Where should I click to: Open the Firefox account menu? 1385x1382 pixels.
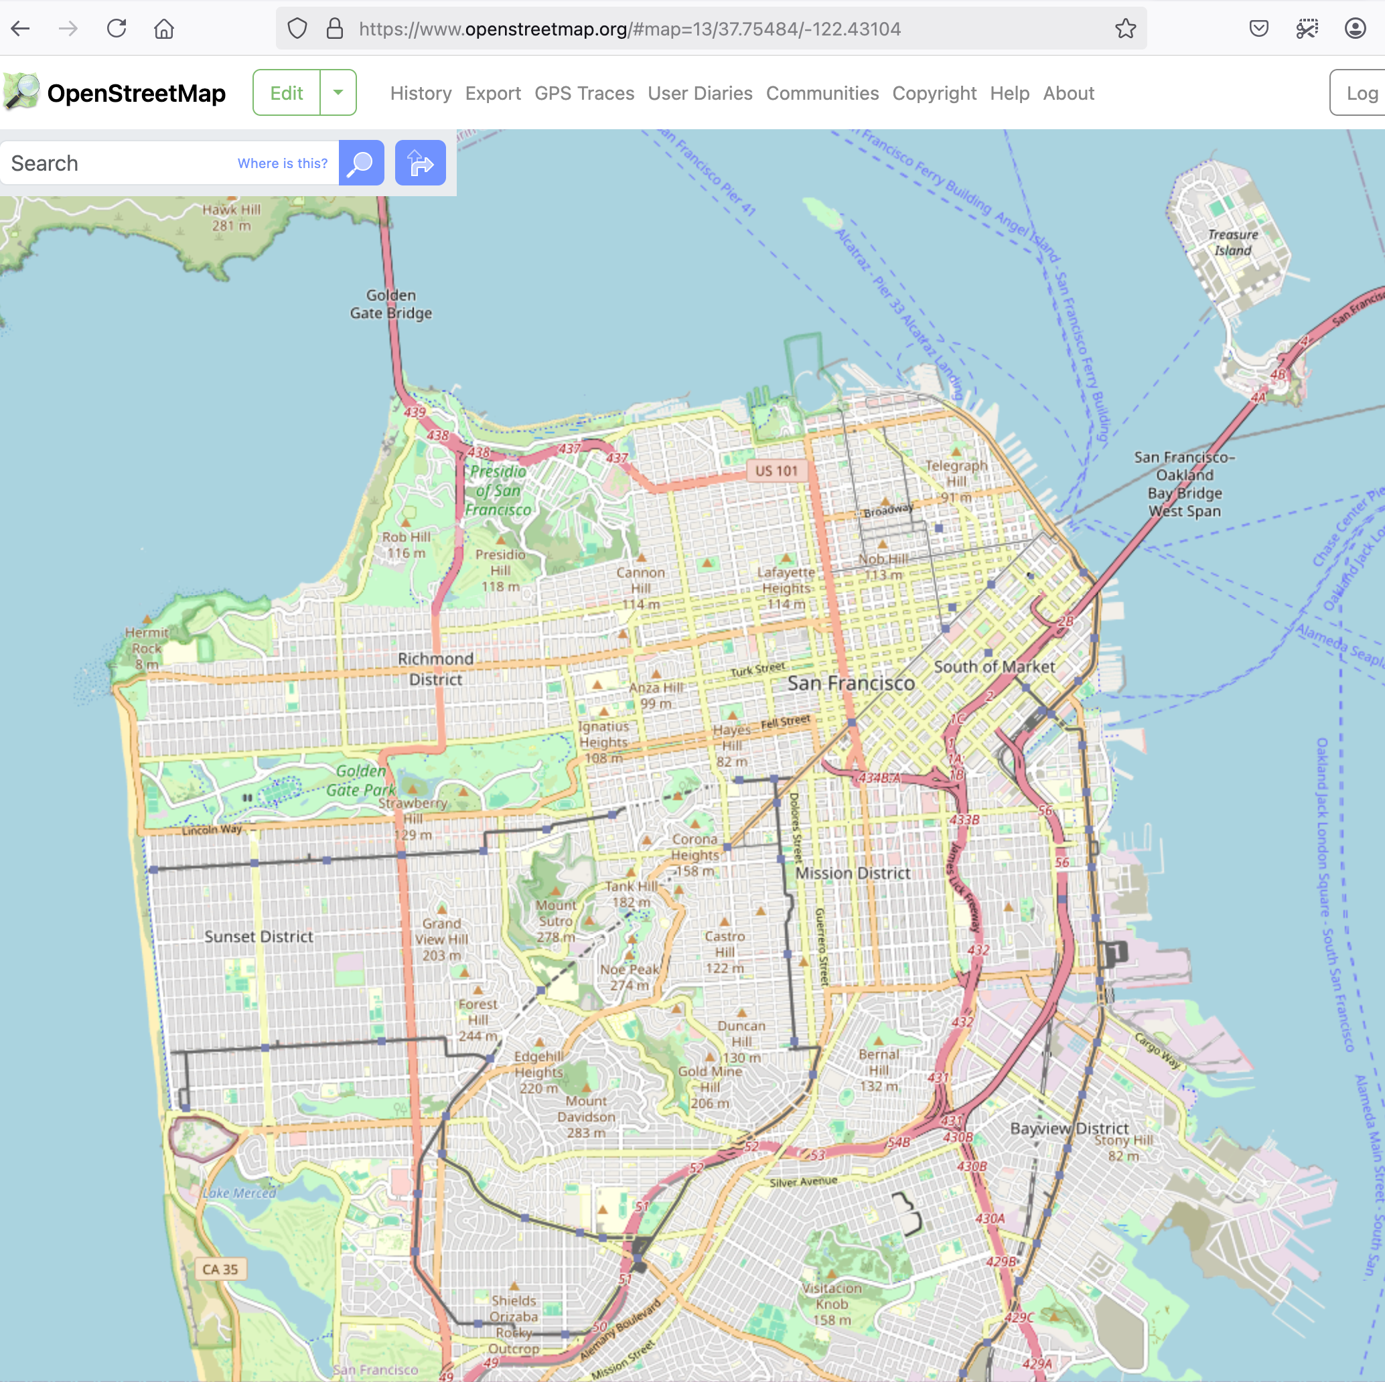click(1355, 29)
